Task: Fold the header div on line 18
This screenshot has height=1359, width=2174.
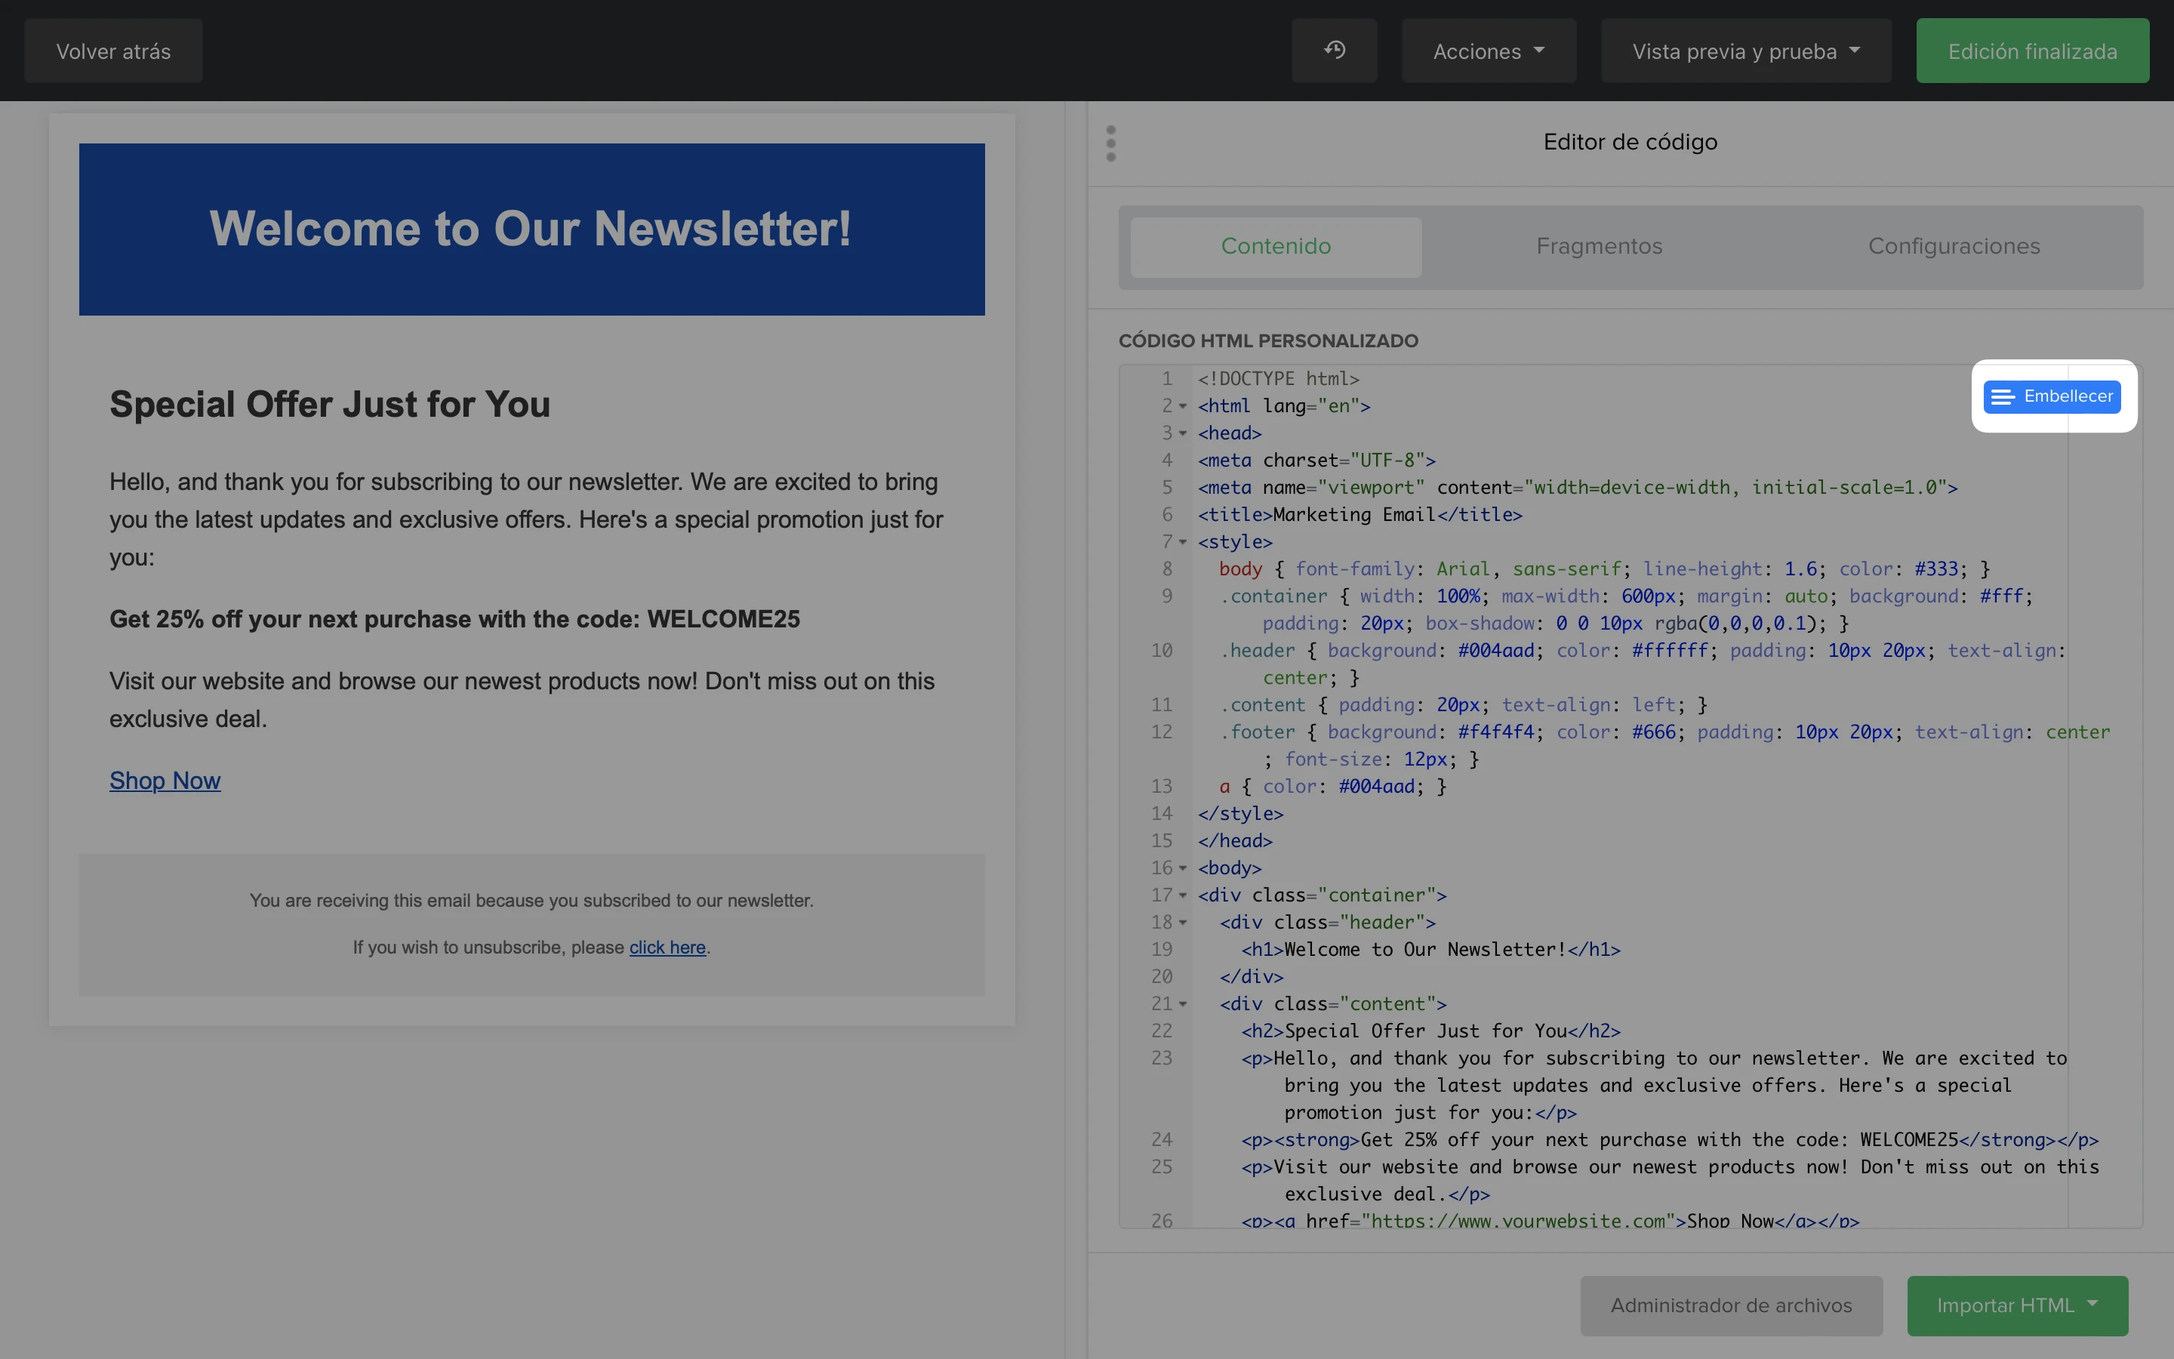Action: pyautogui.click(x=1183, y=922)
